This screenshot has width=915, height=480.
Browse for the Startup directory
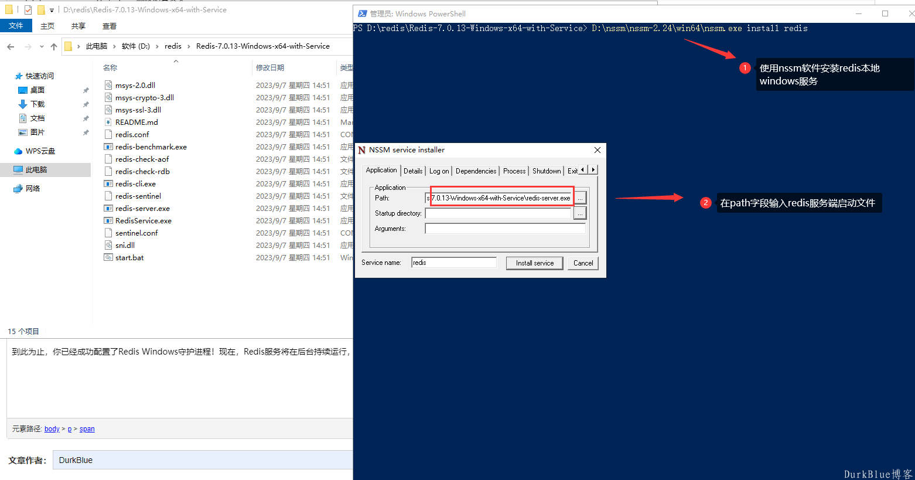pos(580,213)
